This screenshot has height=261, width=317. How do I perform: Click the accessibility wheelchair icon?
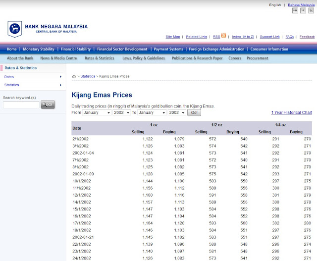pyautogui.click(x=311, y=10)
